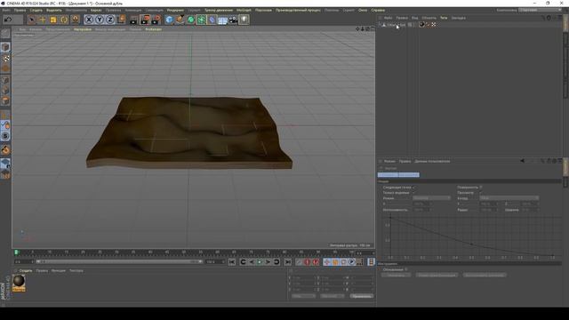569x320 pixels.
Task: Switch to points mode icon
Action: pos(5,80)
